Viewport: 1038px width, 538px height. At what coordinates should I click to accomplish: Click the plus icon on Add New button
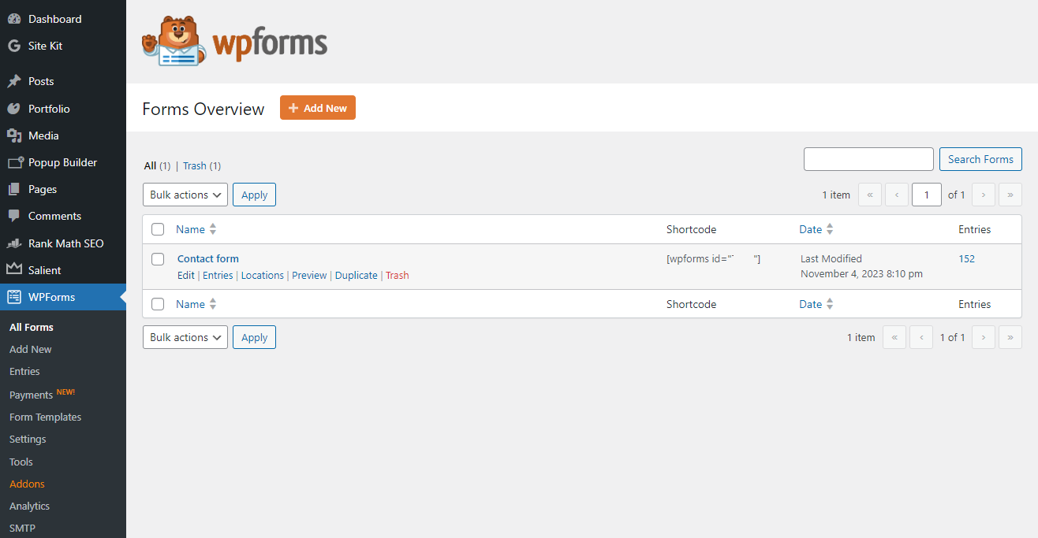[x=293, y=108]
